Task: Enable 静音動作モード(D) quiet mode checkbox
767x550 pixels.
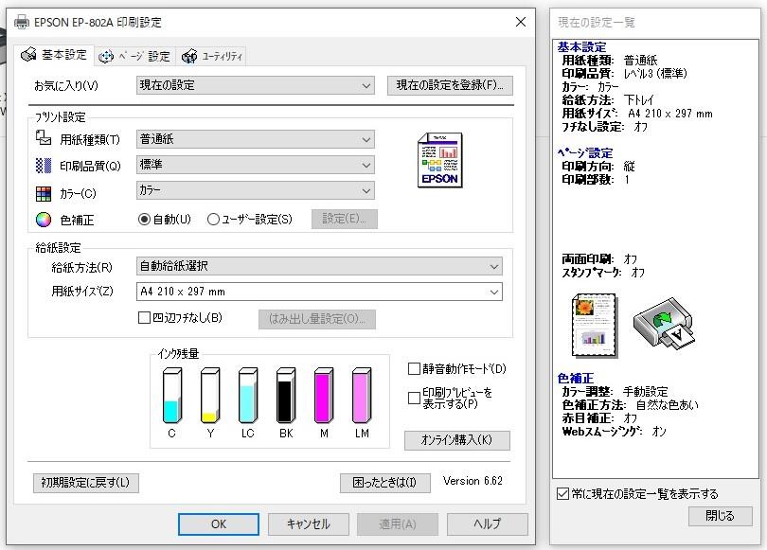Action: click(414, 368)
